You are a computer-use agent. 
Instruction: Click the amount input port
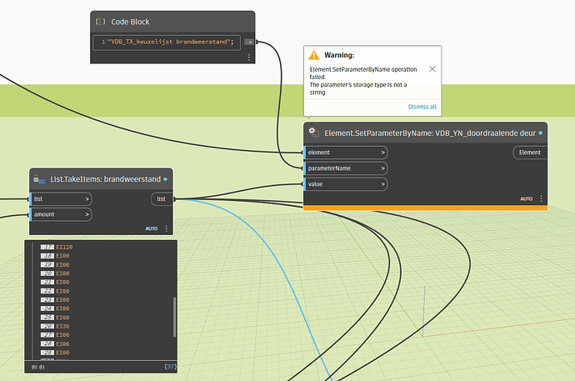(61, 214)
